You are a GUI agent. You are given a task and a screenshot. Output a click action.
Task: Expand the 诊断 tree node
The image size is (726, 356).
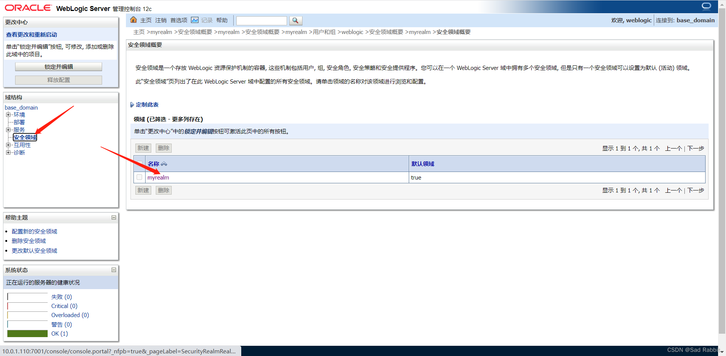point(8,152)
